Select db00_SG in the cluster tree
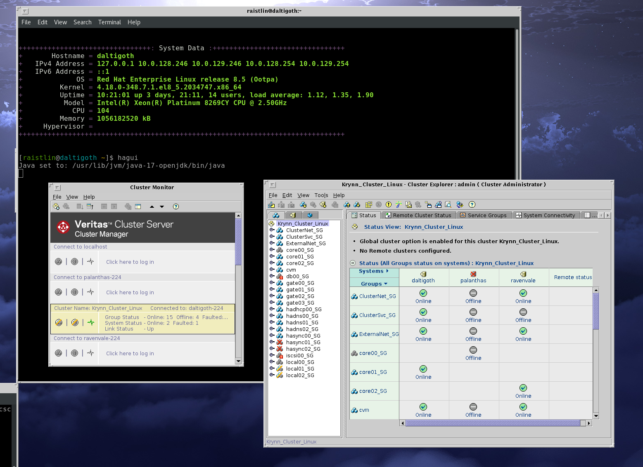The width and height of the screenshot is (643, 467). click(x=297, y=277)
